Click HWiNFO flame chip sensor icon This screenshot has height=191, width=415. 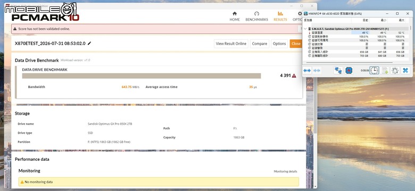349,71
